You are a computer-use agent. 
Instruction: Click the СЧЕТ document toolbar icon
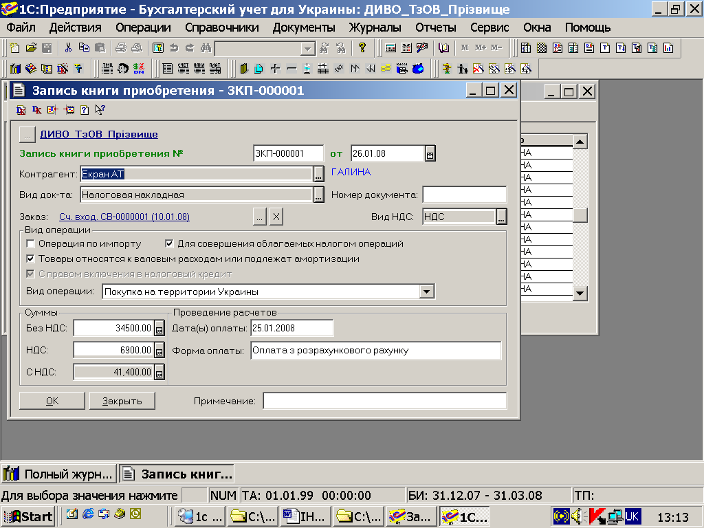(x=183, y=68)
